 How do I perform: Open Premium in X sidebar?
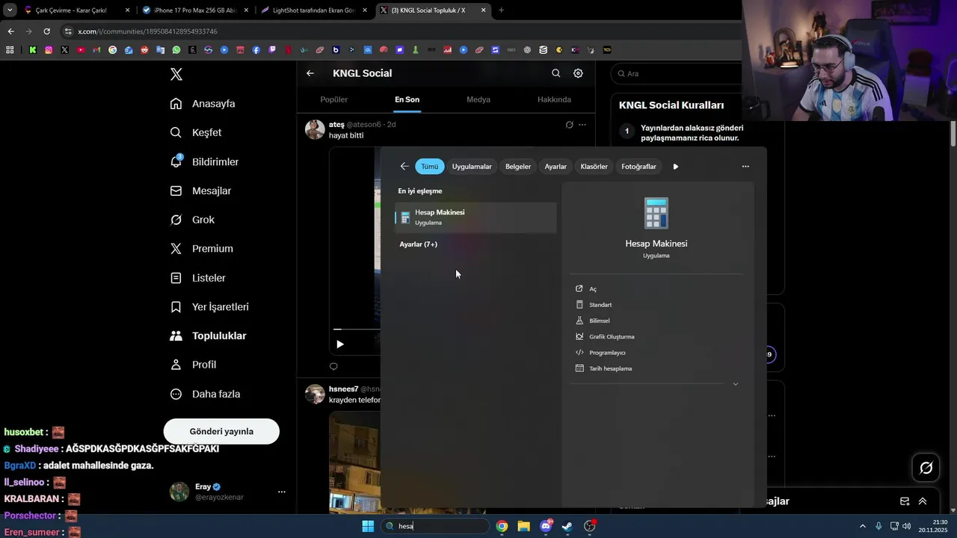click(201, 249)
